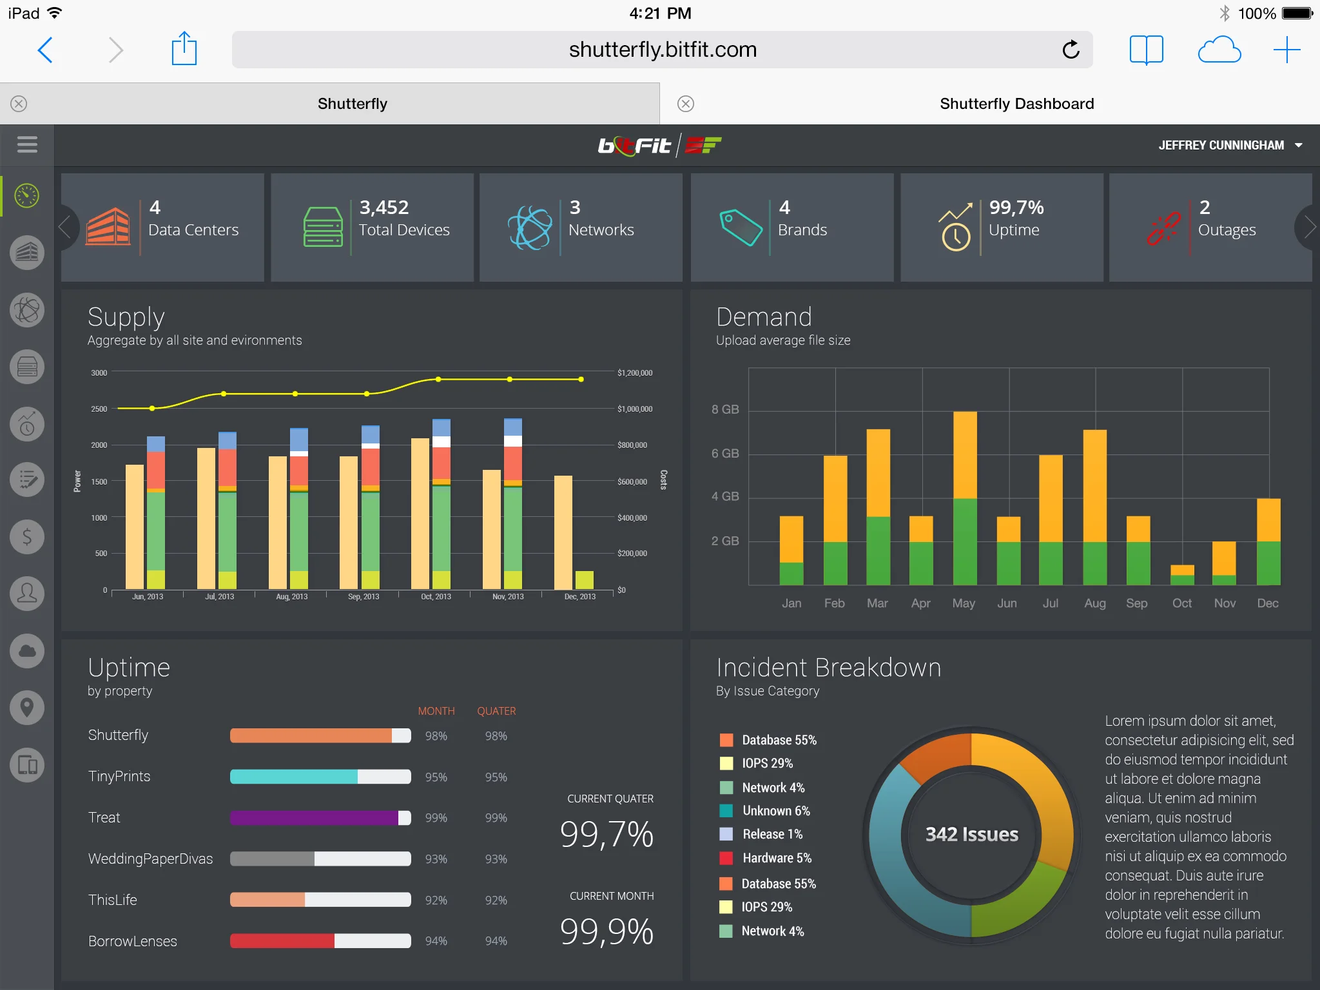Select the data centers building icon

coord(27,253)
